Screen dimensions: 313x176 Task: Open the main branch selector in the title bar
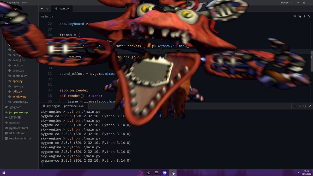[x=24, y=3]
